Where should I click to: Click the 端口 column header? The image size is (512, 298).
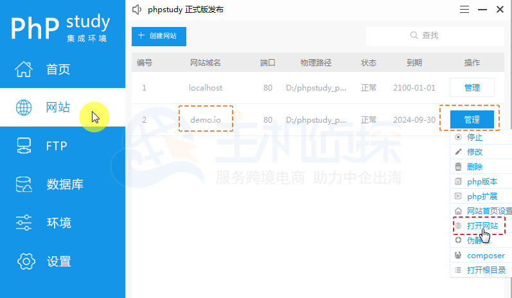[267, 63]
